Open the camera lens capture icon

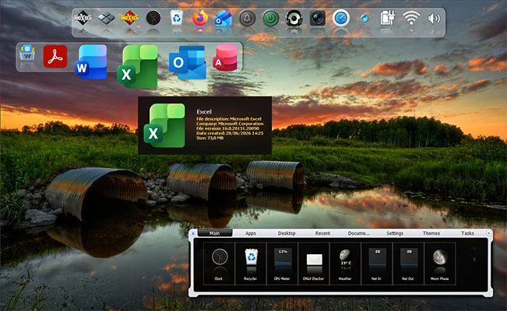(x=317, y=18)
